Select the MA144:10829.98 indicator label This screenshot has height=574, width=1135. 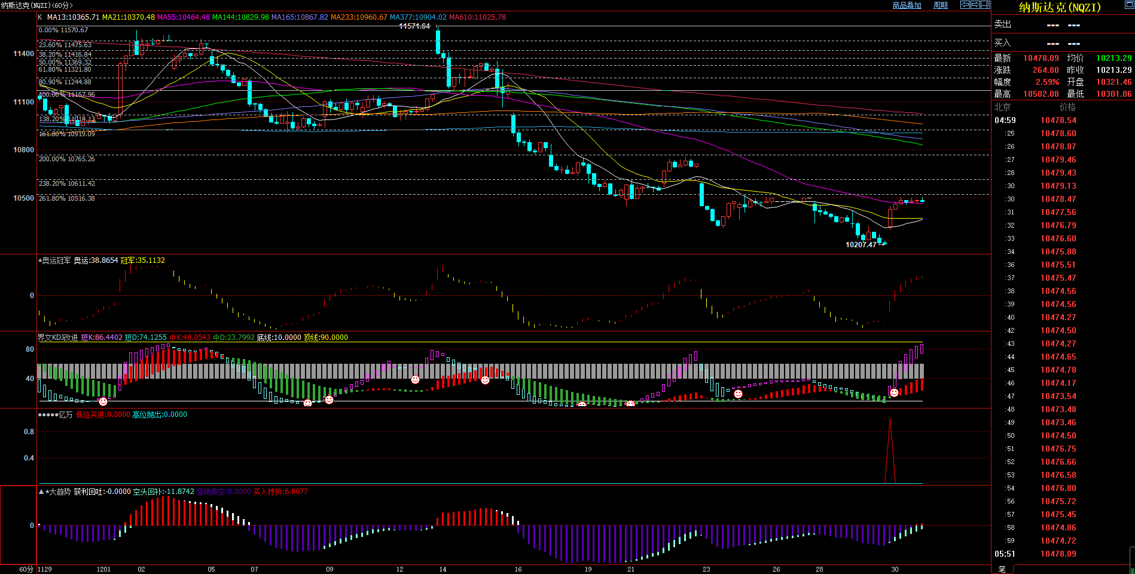coord(240,17)
